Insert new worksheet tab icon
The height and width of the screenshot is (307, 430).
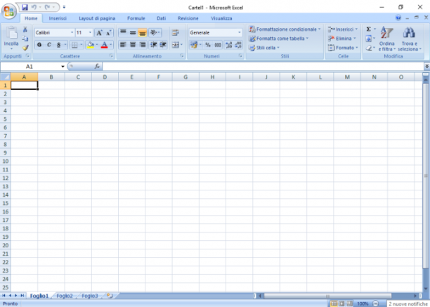[110, 296]
